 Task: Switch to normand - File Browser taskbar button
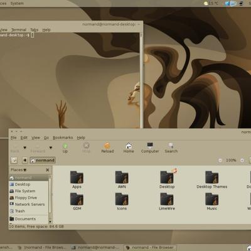[x=150, y=248]
